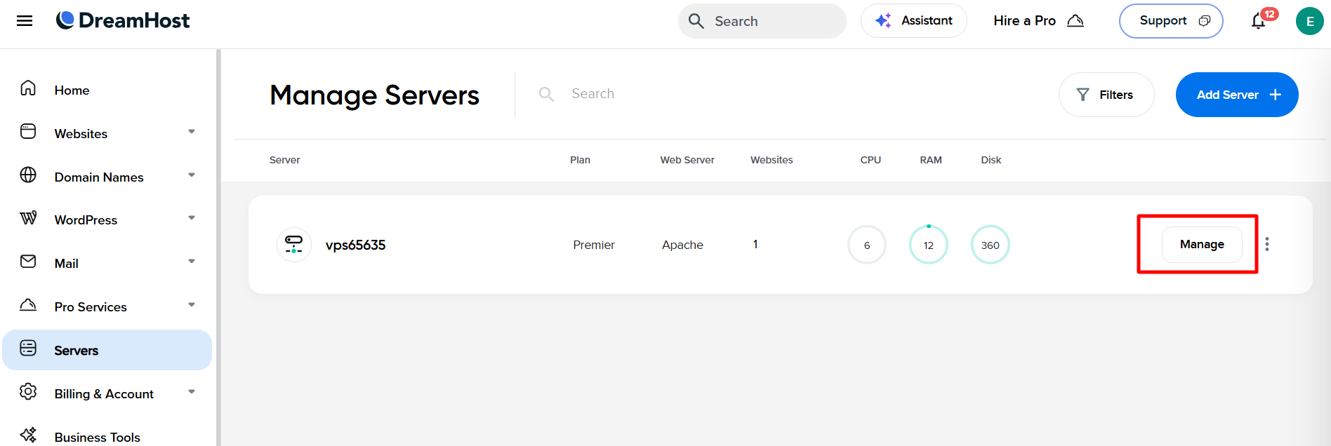The height and width of the screenshot is (446, 1331).
Task: Click the DreamHost logo
Action: click(x=123, y=20)
